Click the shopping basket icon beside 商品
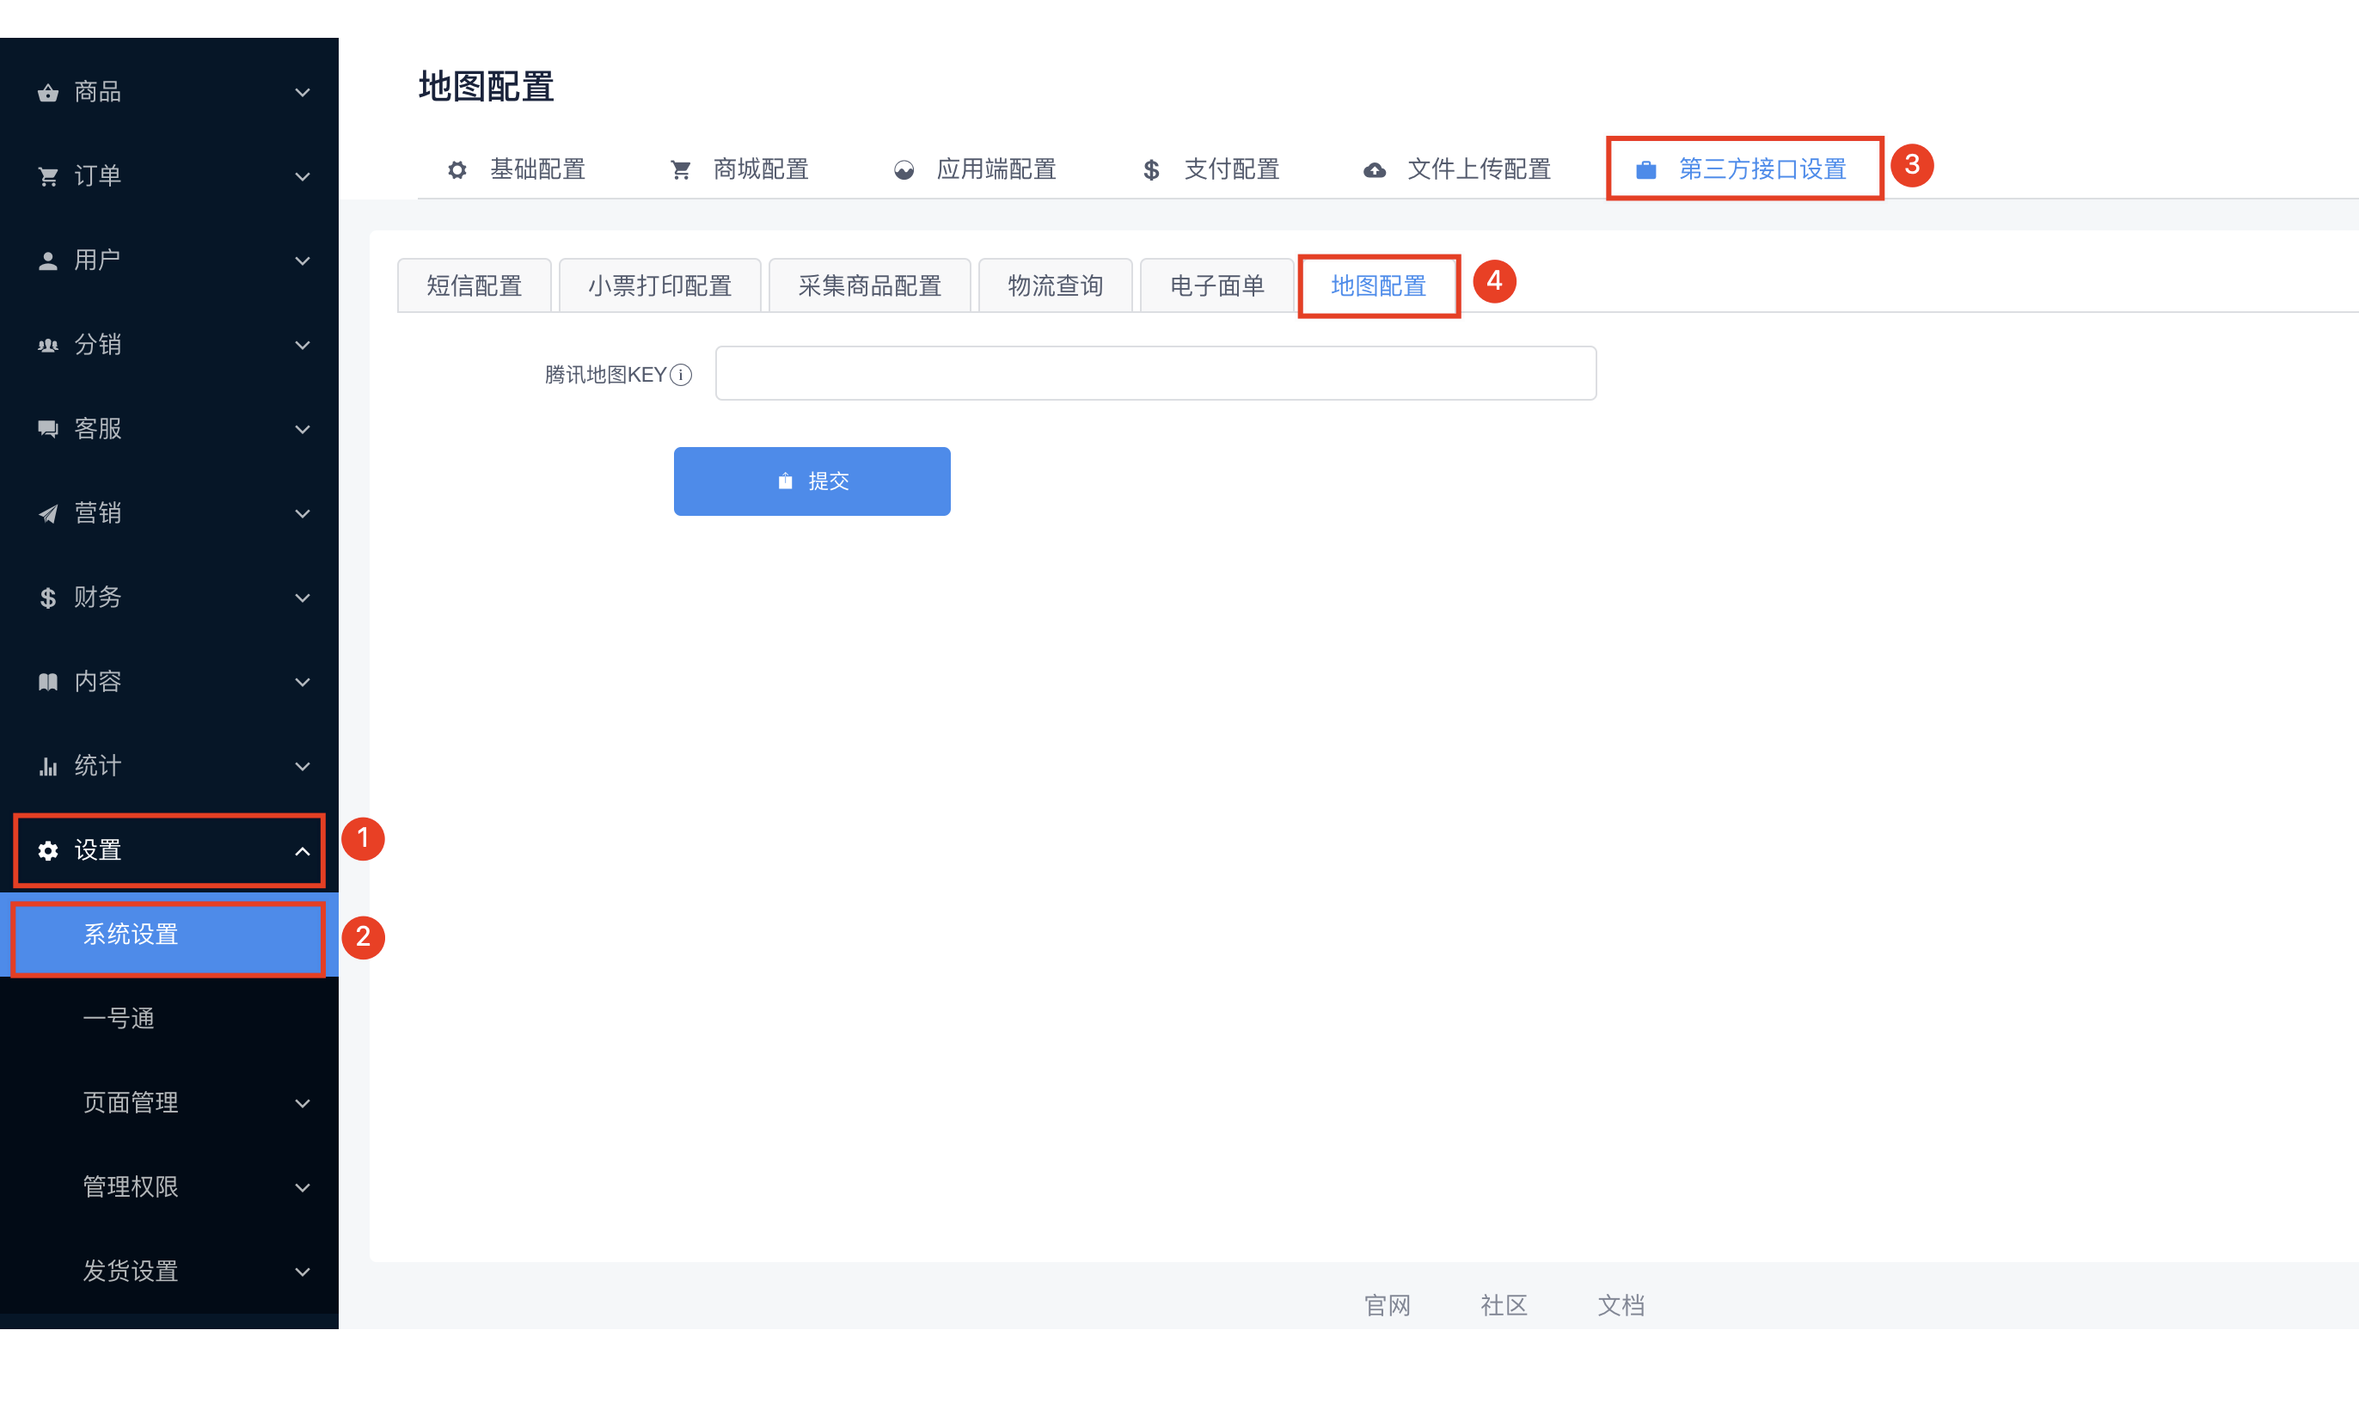The width and height of the screenshot is (2359, 1416). coord(47,93)
